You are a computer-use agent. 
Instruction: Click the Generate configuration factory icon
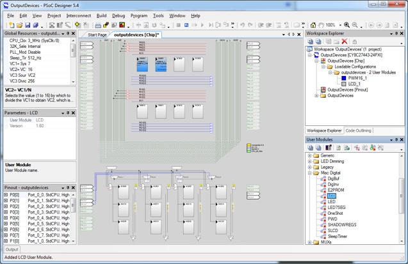tap(98, 25)
